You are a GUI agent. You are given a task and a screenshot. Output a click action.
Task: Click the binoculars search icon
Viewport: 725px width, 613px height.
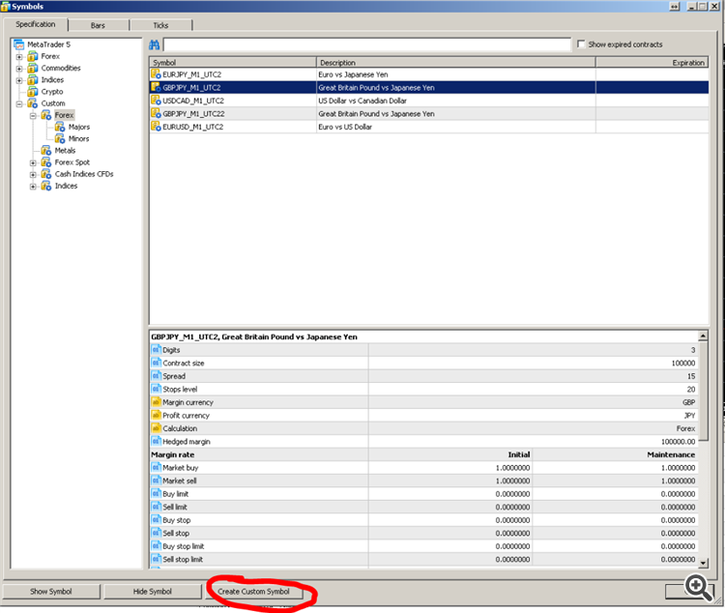tap(154, 44)
